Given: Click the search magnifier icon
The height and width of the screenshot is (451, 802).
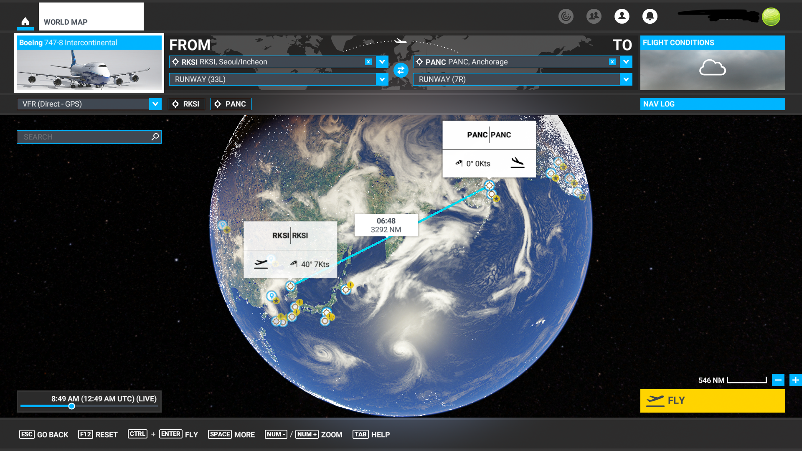Looking at the screenshot, I should (x=155, y=137).
